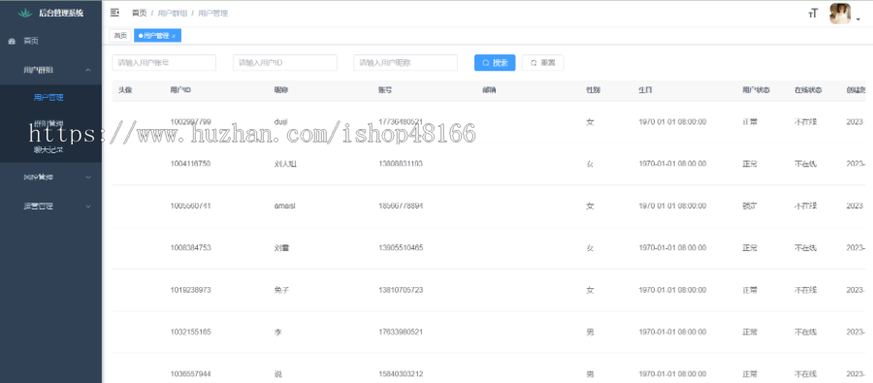Select 聊天记录 in the sidebar submenu
This screenshot has height=383, width=873.
pos(48,149)
